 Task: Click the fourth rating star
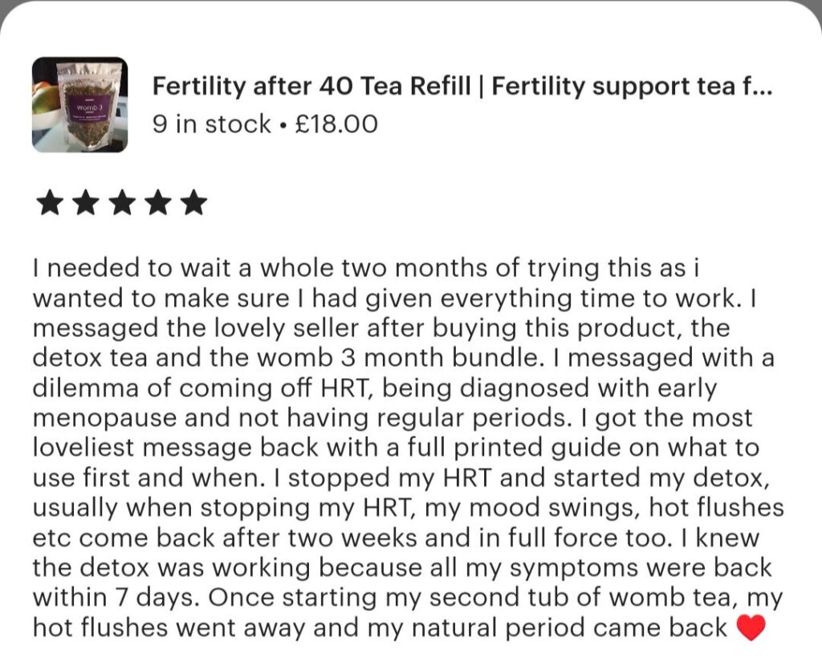tap(157, 203)
